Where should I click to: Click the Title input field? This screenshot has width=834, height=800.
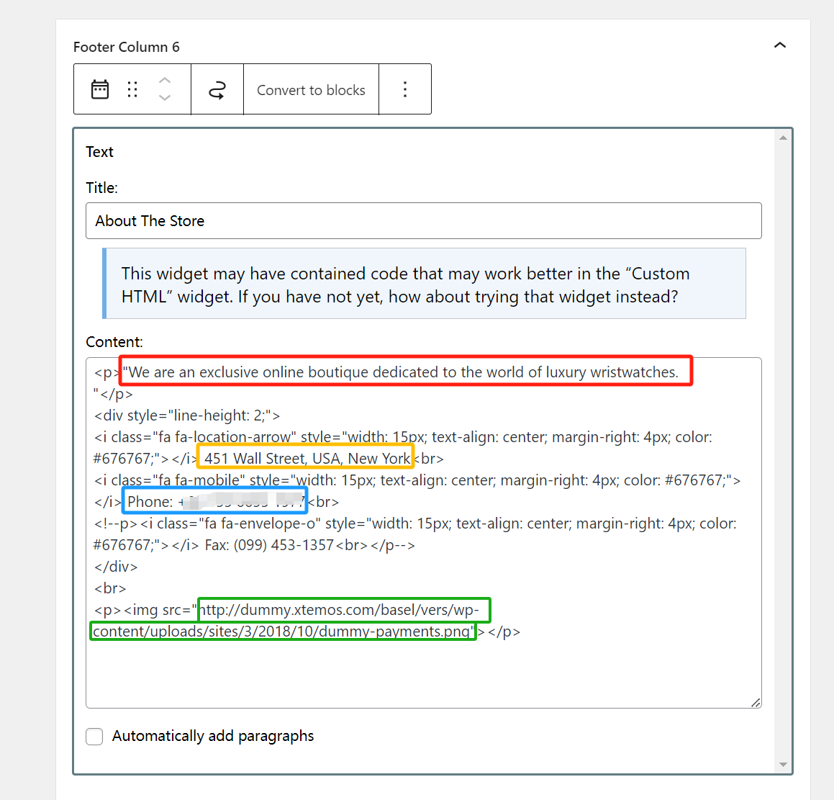[x=423, y=220]
